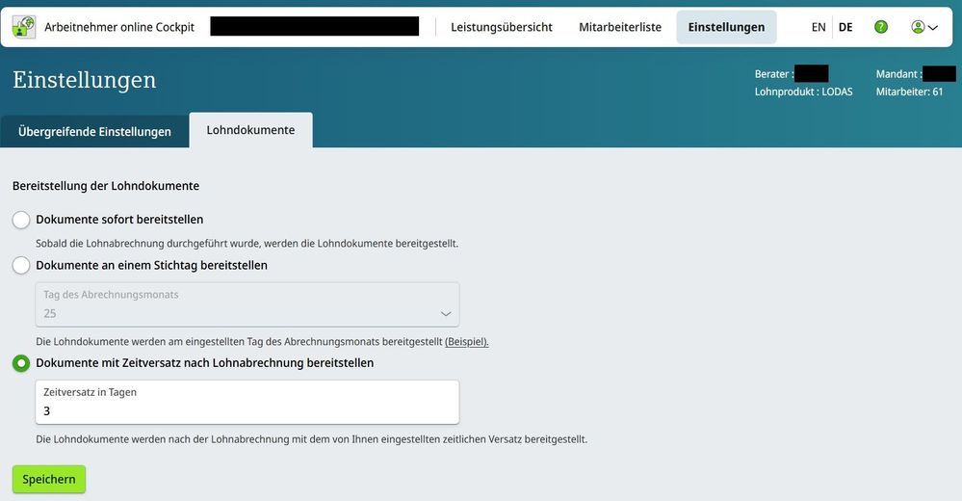Select 'Dokumente sofort bereitstellen' radio option
The width and height of the screenshot is (962, 501).
click(x=21, y=220)
